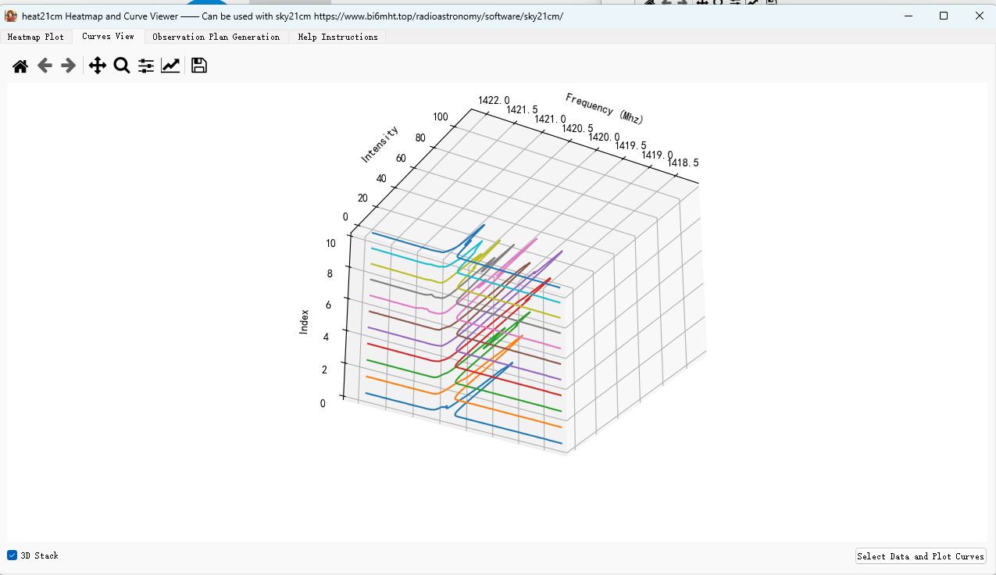This screenshot has height=575, width=996.
Task: Open the Help Instructions tab
Action: [337, 37]
